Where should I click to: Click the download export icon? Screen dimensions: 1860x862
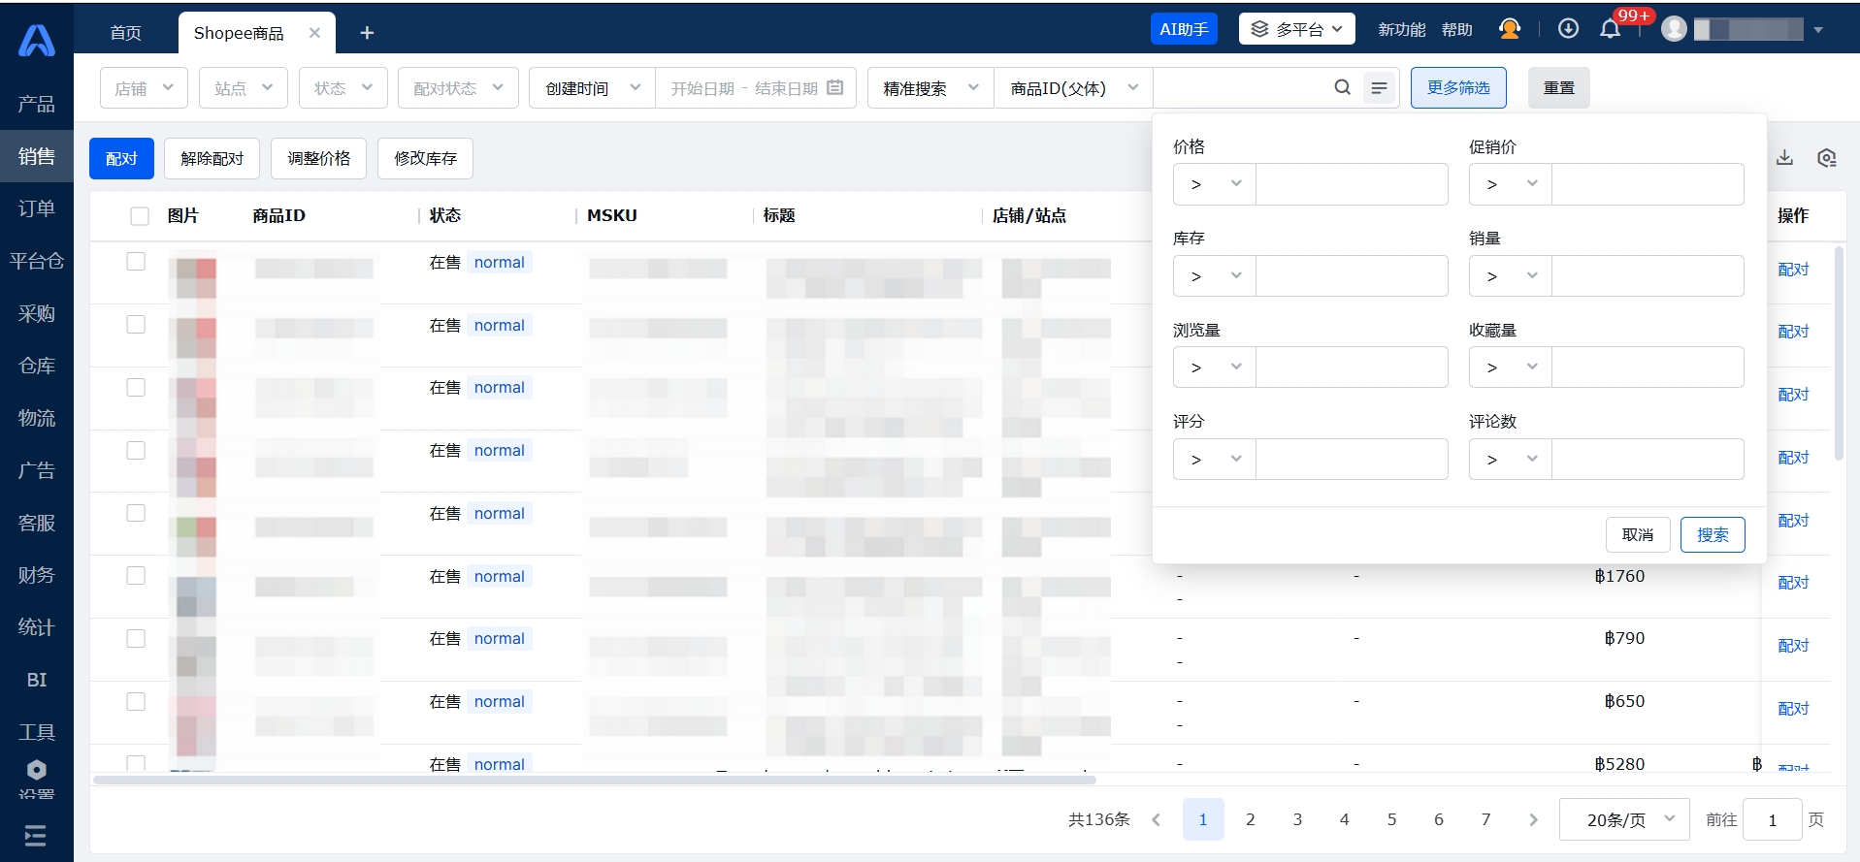pos(1784,158)
